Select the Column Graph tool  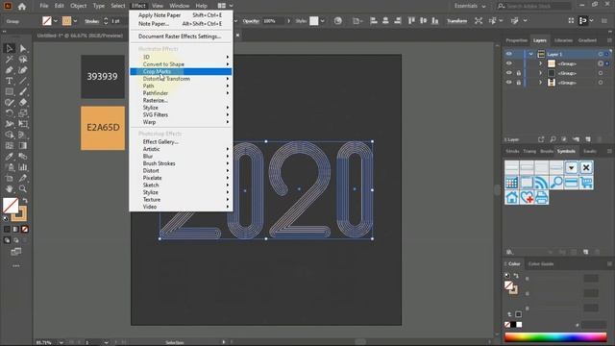pos(23,167)
